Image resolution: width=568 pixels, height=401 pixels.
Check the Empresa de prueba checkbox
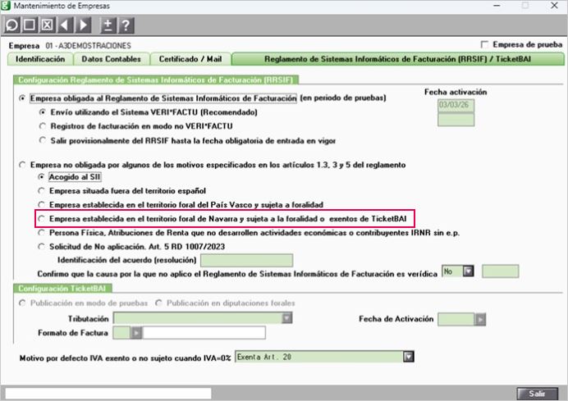484,44
